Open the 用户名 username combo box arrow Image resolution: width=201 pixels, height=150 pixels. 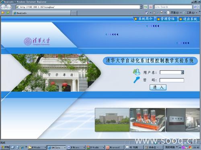[x=183, y=72]
